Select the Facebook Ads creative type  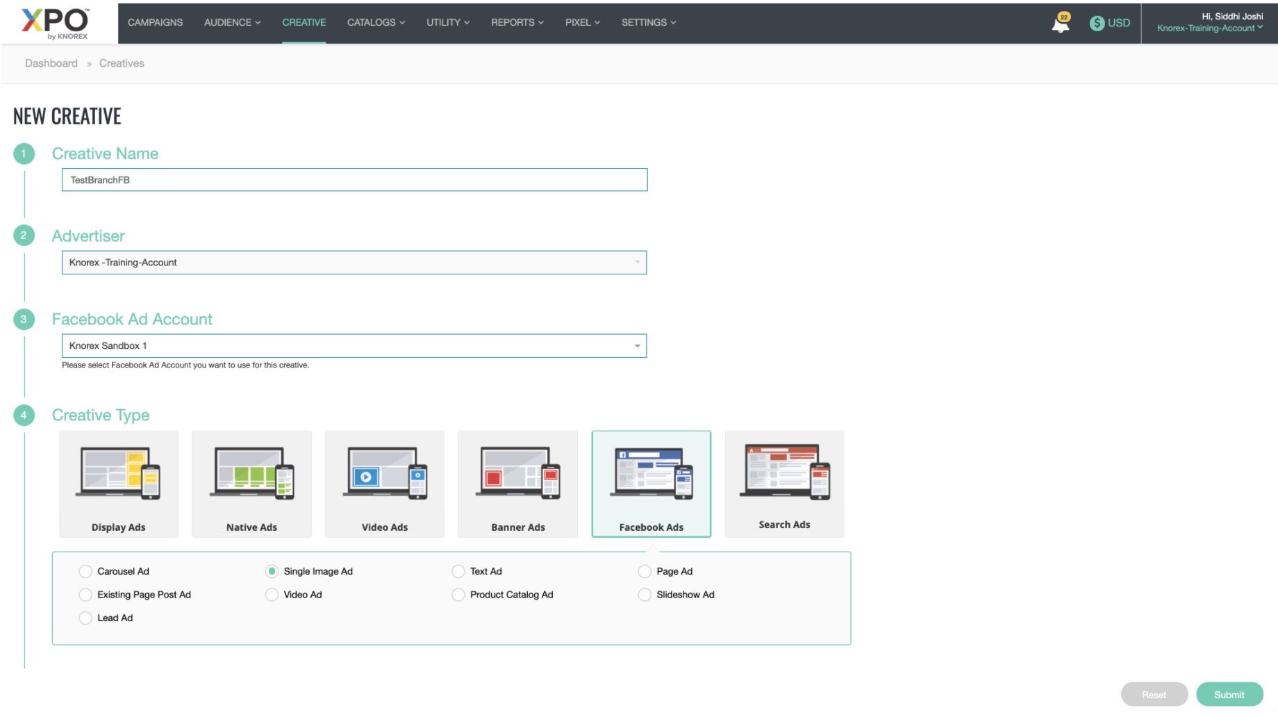pos(652,484)
